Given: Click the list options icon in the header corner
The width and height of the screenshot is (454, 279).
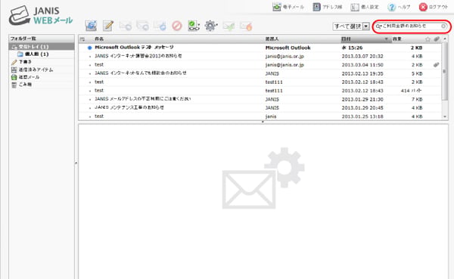Looking at the screenshot, I should [82, 39].
